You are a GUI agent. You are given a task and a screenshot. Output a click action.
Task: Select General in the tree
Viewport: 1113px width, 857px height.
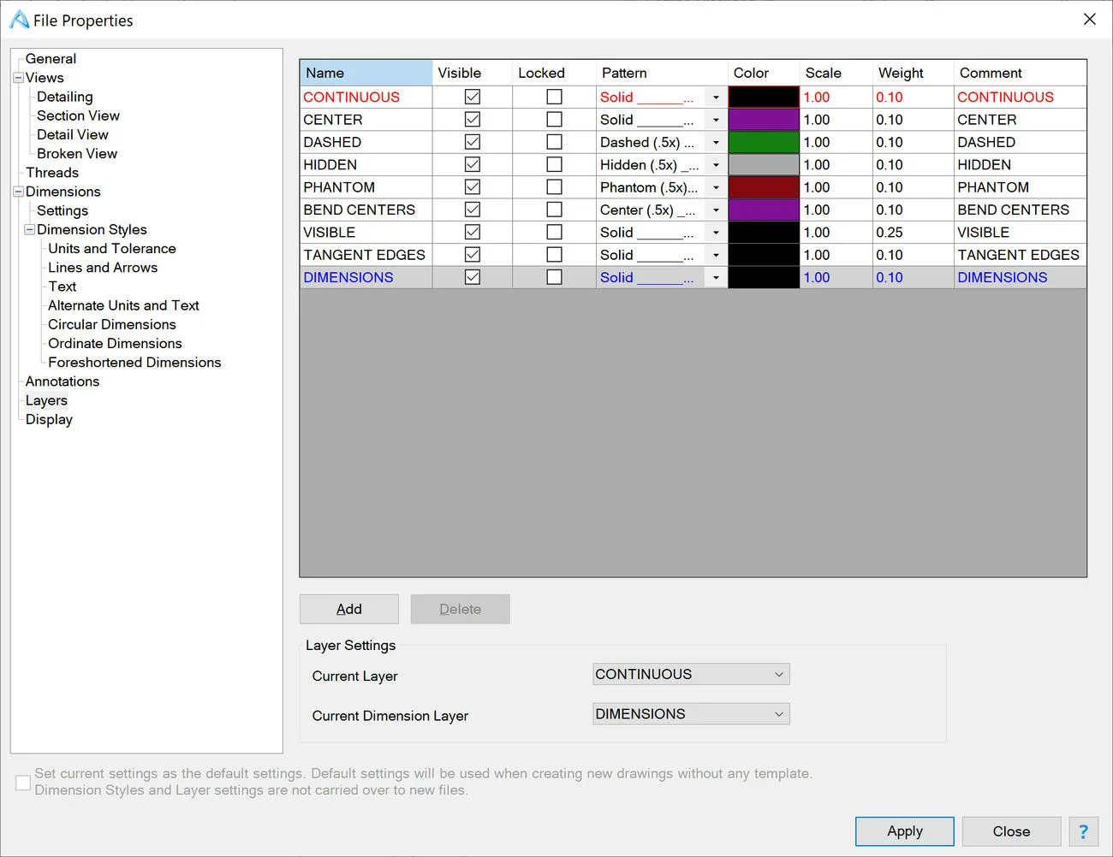tap(51, 59)
